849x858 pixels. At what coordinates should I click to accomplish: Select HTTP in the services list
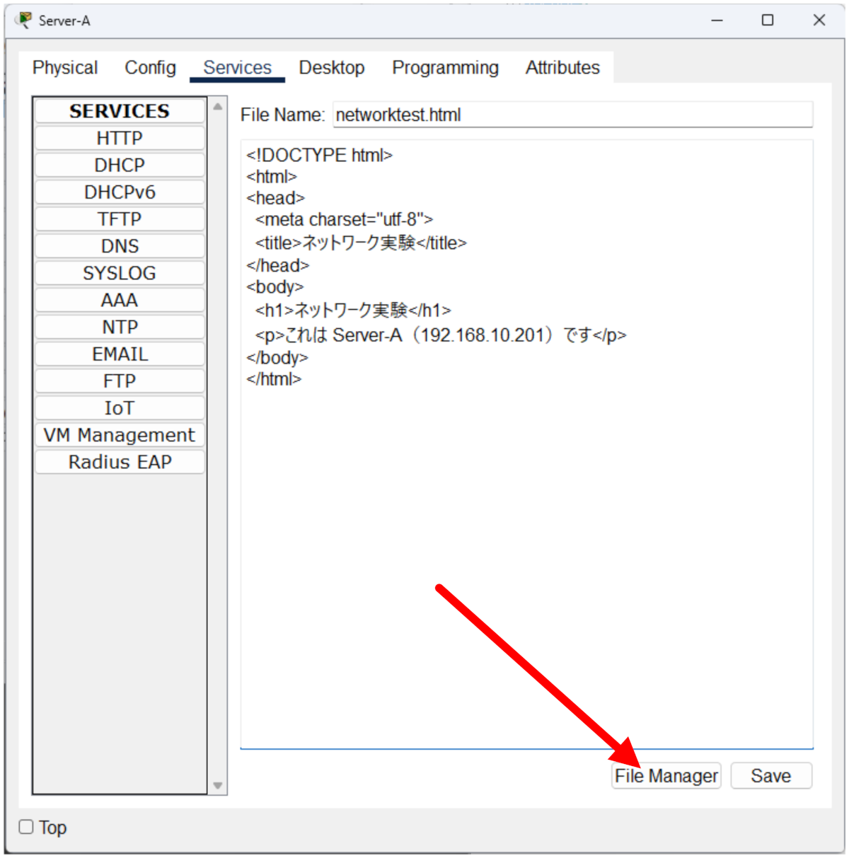(x=120, y=138)
